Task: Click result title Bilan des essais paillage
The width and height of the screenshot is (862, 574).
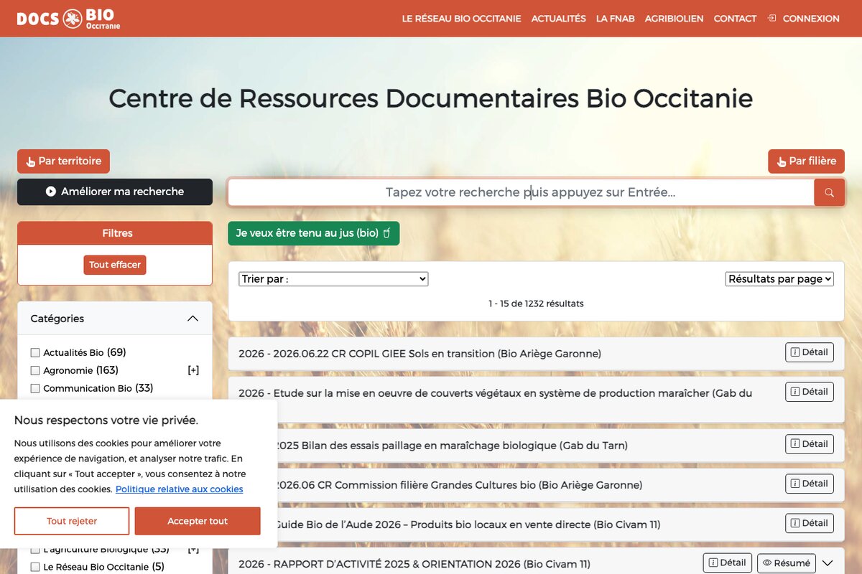Action: [x=453, y=446]
